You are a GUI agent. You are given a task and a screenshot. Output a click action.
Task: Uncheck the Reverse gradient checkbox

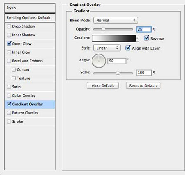(x=146, y=38)
